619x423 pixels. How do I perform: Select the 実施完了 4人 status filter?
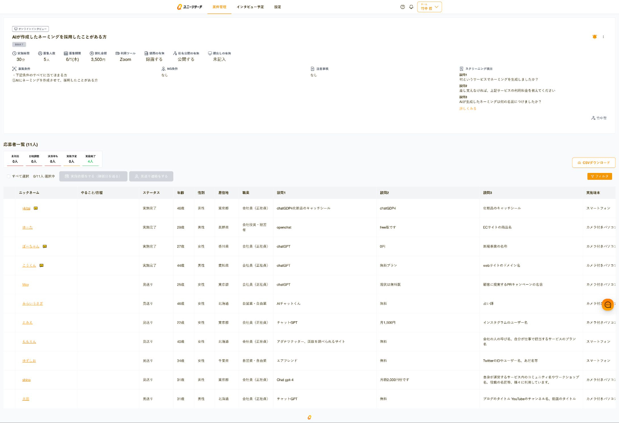tap(90, 159)
